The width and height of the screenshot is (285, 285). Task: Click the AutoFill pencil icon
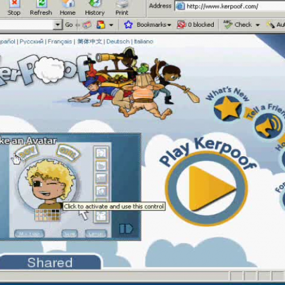tap(271, 25)
